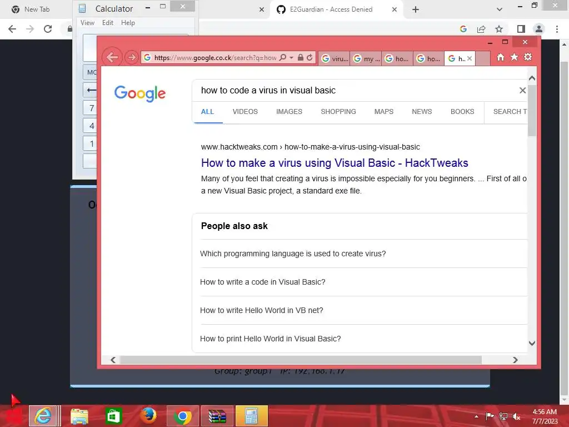Viewport: 569px width, 427px height.
Task: Click the lock security icon in IE address bar
Action: pos(301,57)
